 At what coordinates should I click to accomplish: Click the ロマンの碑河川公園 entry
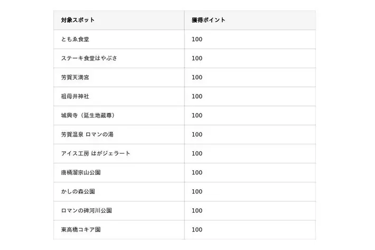coord(86,210)
